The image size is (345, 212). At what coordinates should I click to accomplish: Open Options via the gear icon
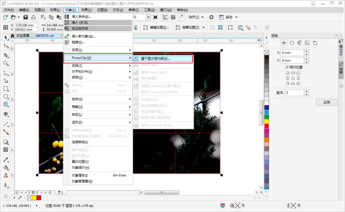(211, 17)
